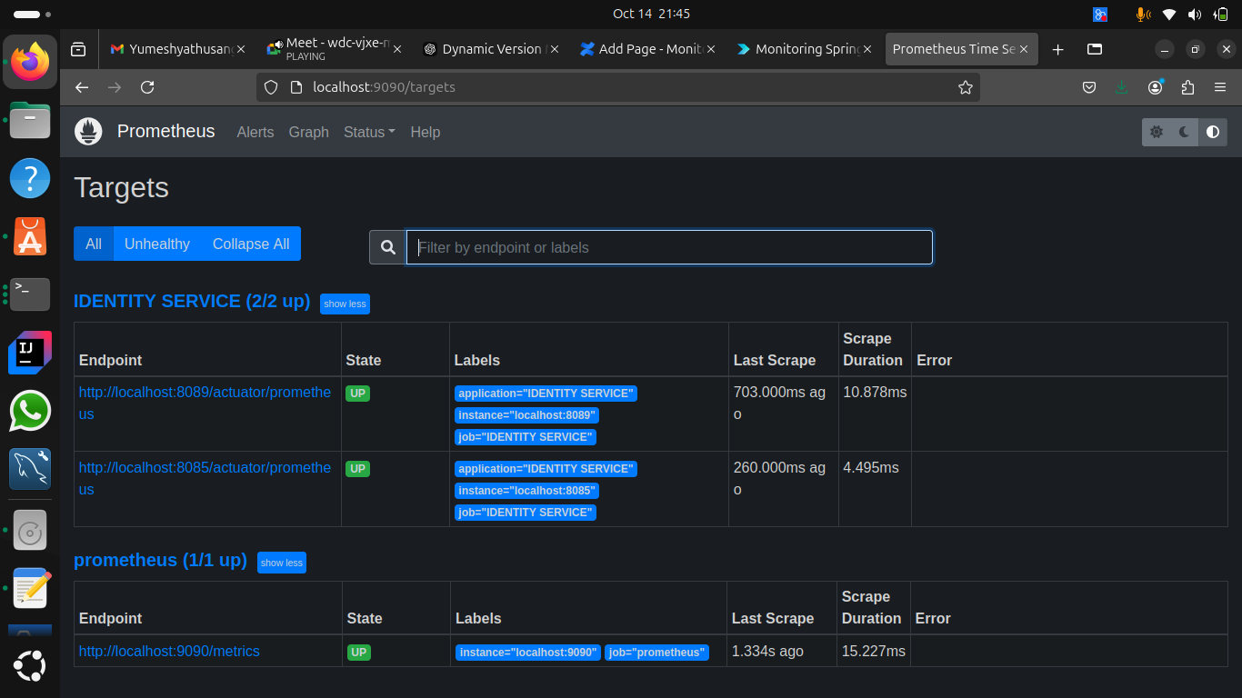The image size is (1242, 698).
Task: Collapse IDENTITY SERVICE with show less
Action: point(345,304)
